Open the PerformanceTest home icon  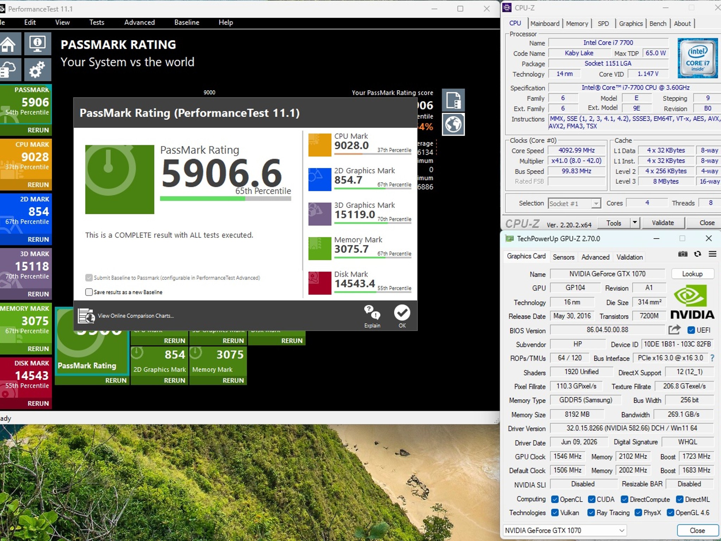click(9, 44)
